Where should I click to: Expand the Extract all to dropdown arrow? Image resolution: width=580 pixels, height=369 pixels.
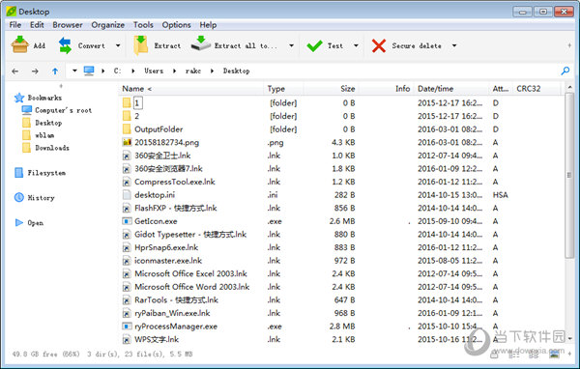click(x=292, y=45)
